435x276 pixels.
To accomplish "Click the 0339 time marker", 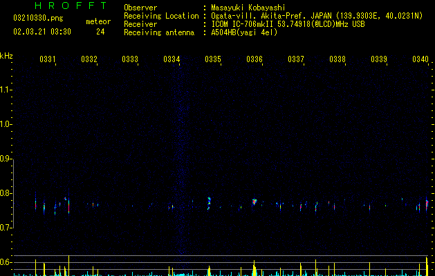I will (379, 59).
